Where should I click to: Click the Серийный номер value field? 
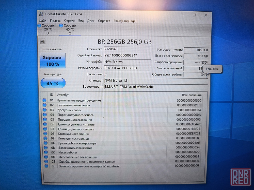[x=127, y=55]
